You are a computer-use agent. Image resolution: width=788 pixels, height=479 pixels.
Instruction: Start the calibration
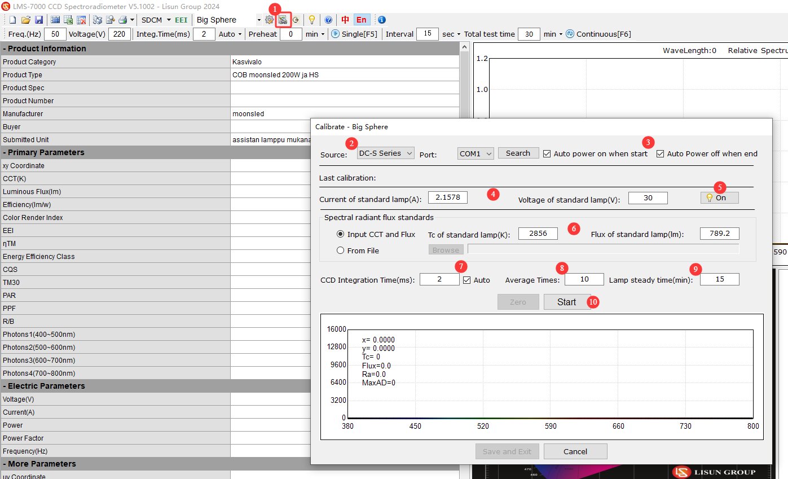coord(567,302)
